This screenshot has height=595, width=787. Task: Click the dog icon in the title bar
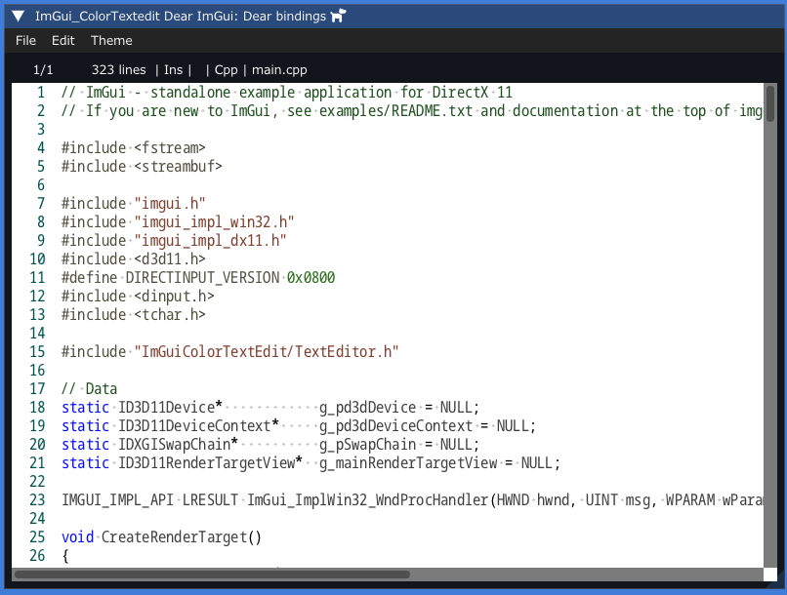coord(339,16)
